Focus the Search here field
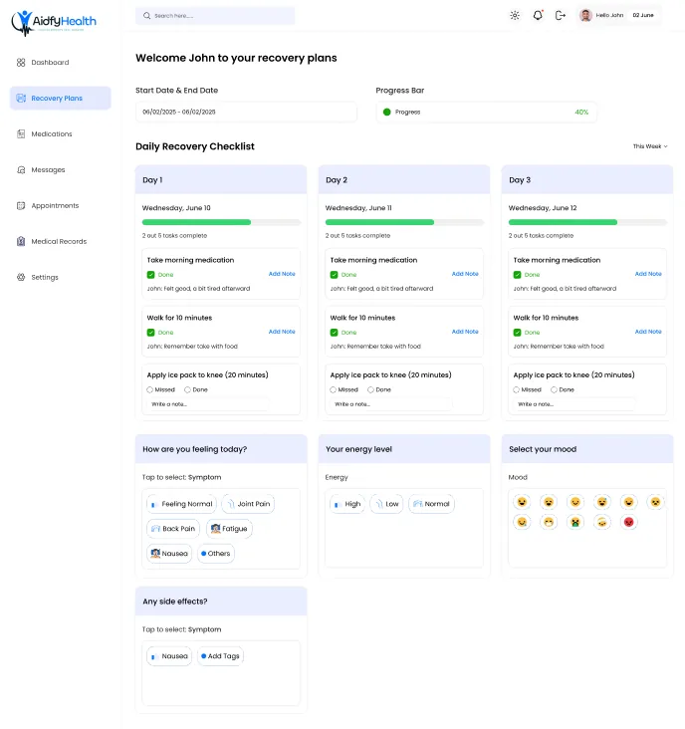 tap(215, 16)
